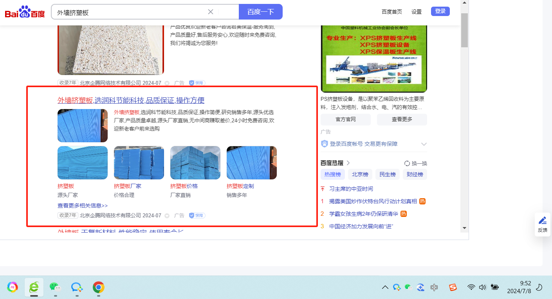Viewport: 552px width, 299px height.
Task: Select the 民生榜 tab
Action: click(388, 174)
